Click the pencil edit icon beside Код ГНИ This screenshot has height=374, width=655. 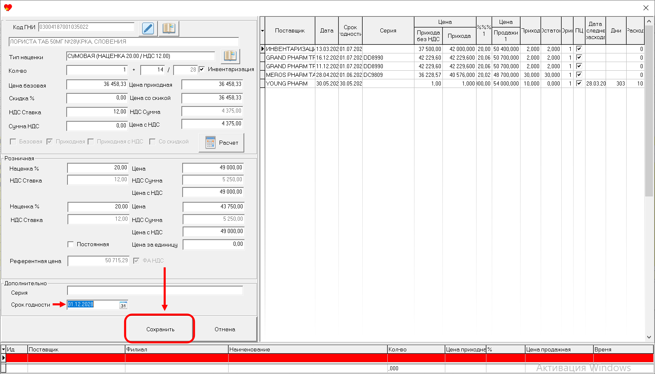click(148, 28)
